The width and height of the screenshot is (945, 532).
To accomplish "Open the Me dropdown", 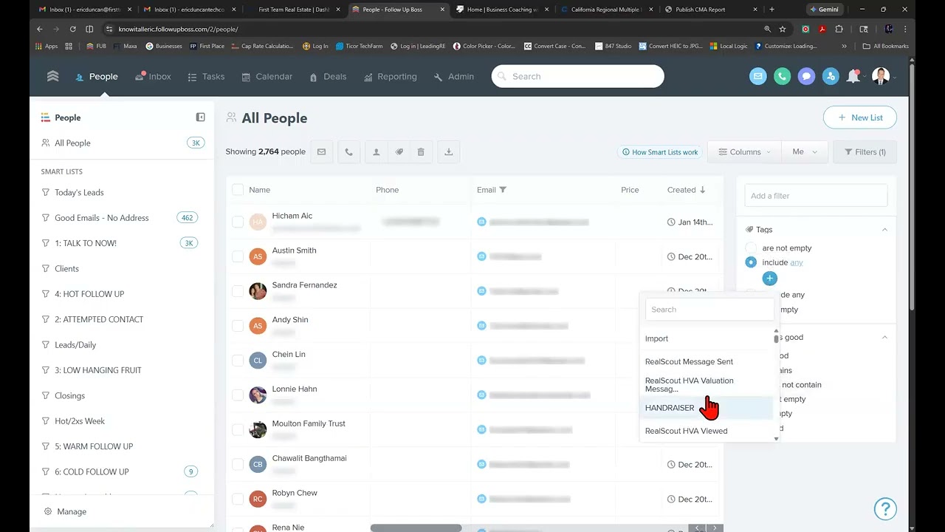I will pyautogui.click(x=805, y=152).
